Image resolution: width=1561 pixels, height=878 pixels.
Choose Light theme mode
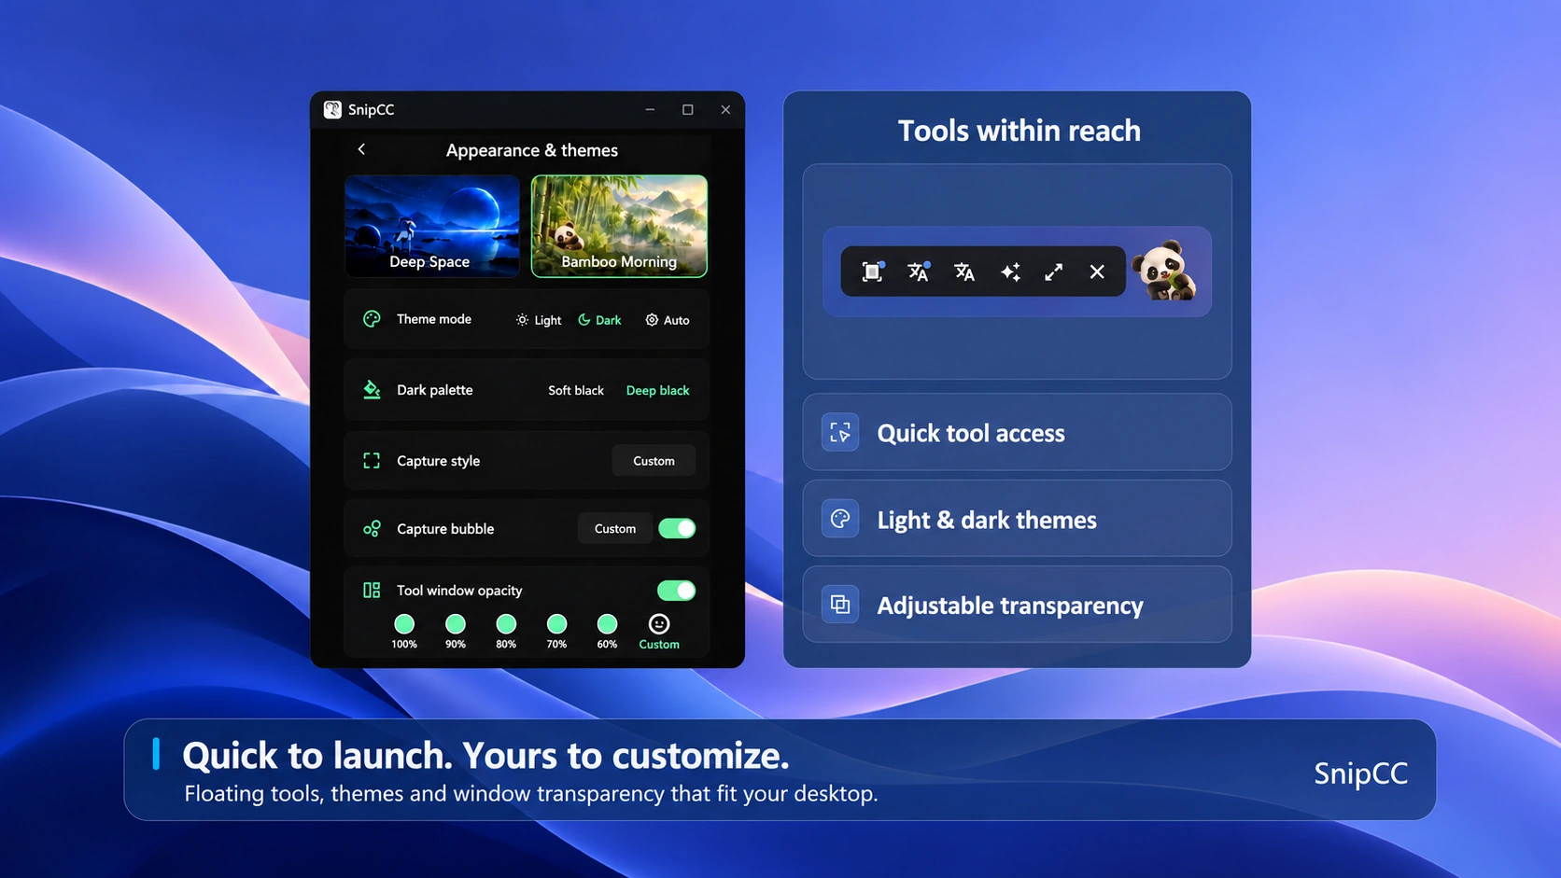pyautogui.click(x=539, y=320)
